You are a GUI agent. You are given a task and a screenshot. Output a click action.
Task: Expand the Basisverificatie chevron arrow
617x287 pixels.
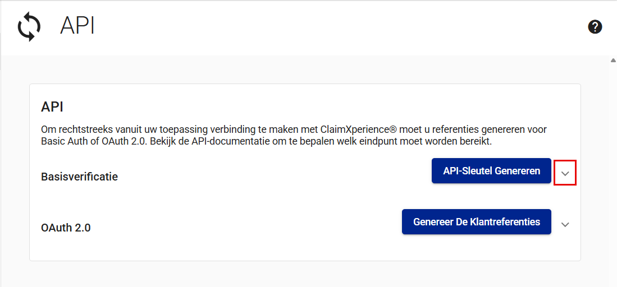click(x=565, y=174)
